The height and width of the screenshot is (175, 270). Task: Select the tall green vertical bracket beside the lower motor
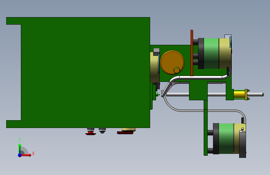coord(206,128)
